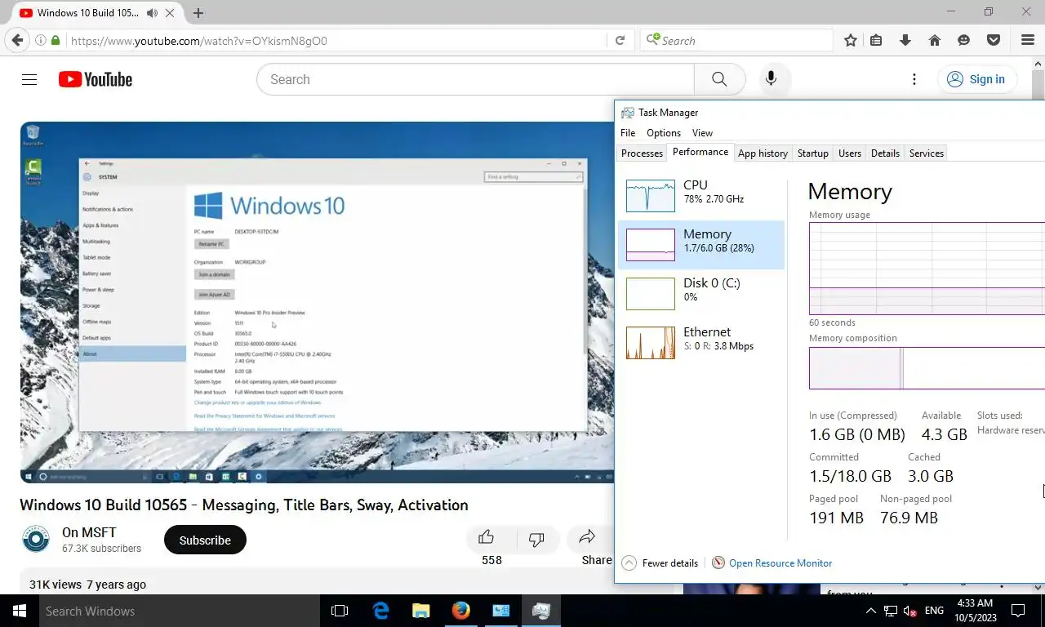Open the On MSFT channel avatar
This screenshot has width=1045, height=627.
[x=36, y=540]
